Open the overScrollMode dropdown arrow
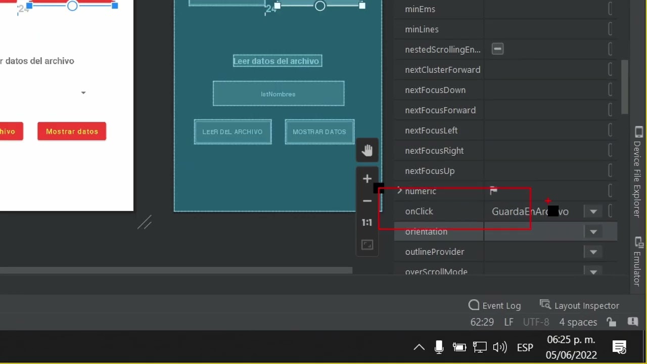The image size is (647, 364). tap(593, 271)
